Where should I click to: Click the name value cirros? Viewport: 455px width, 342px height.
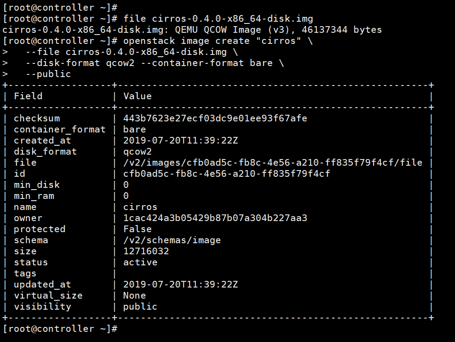tap(140, 207)
